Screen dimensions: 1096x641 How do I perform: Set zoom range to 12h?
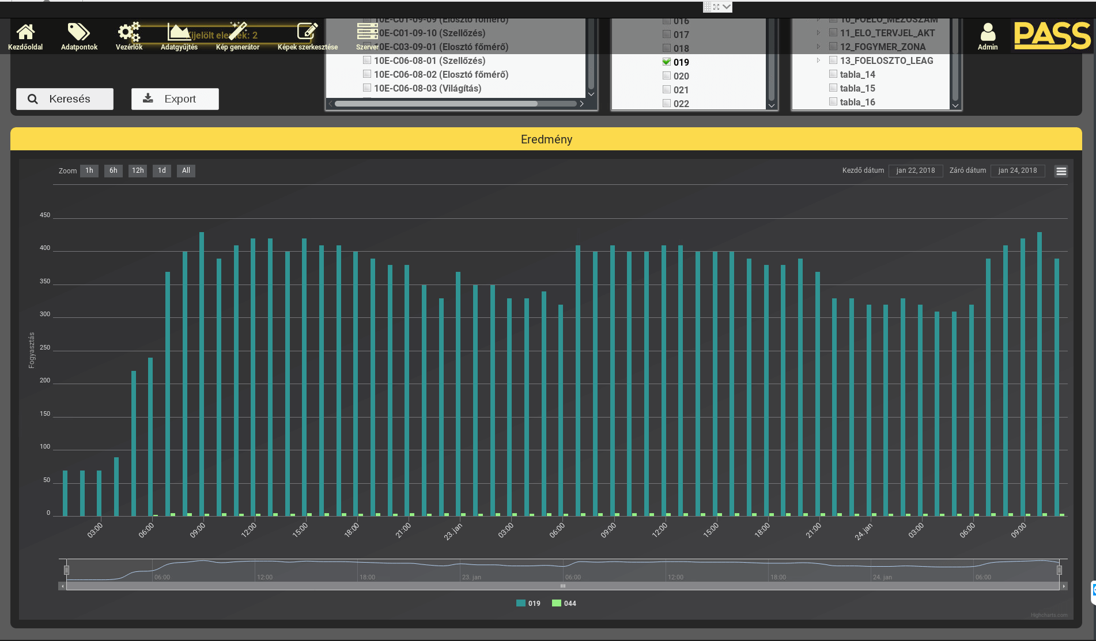click(138, 170)
